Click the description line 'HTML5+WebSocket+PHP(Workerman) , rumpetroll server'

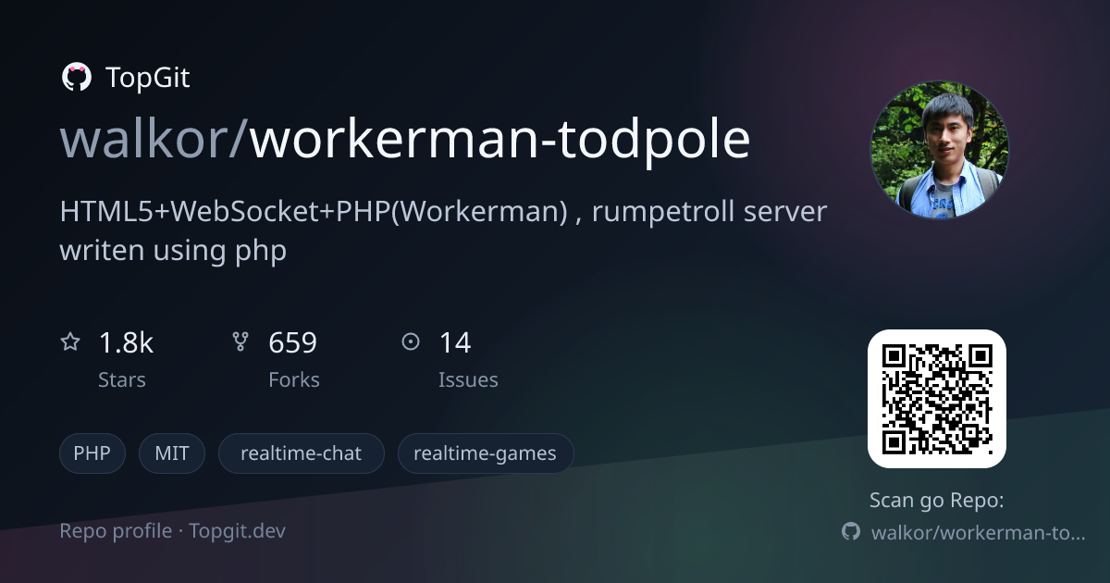[443, 212]
